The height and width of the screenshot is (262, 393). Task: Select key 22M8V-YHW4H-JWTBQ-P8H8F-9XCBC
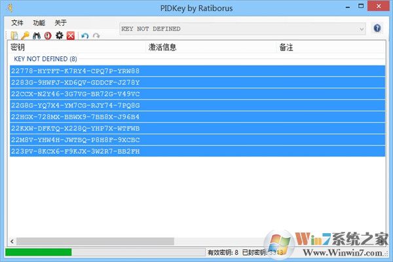[198, 140]
